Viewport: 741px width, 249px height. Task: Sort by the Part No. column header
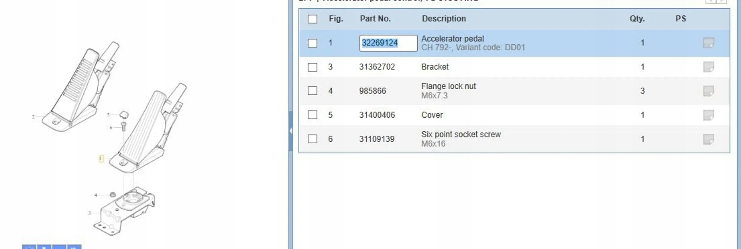point(375,19)
